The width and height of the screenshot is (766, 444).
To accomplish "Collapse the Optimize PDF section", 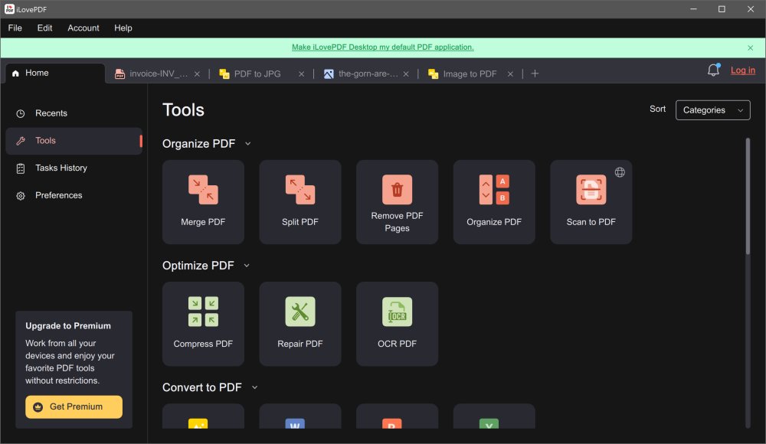I will [247, 266].
